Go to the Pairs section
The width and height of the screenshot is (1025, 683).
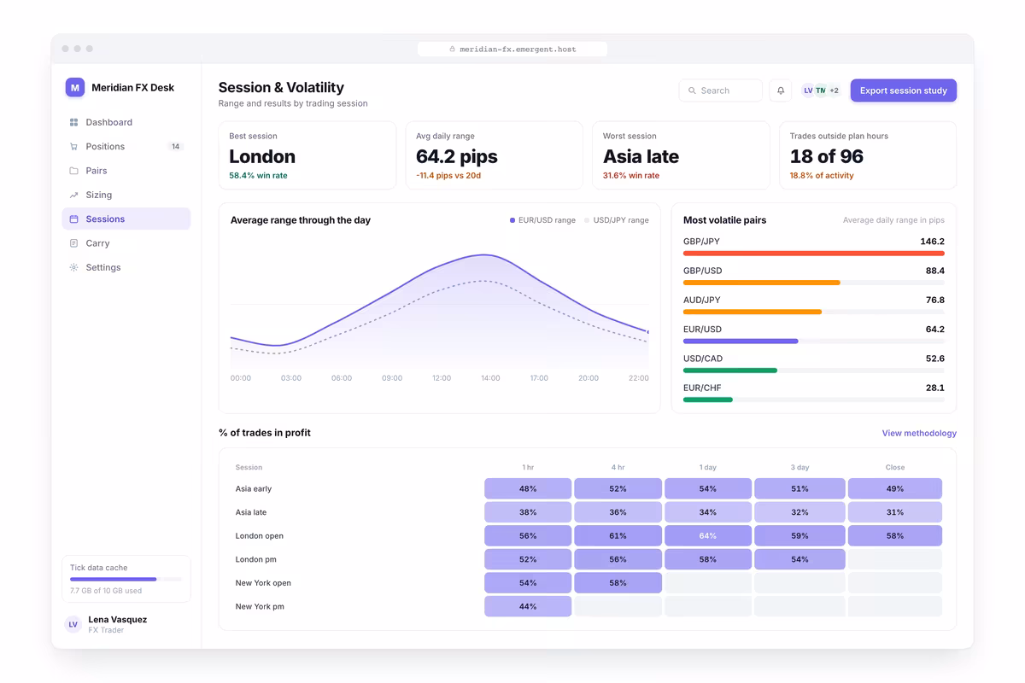click(x=126, y=171)
